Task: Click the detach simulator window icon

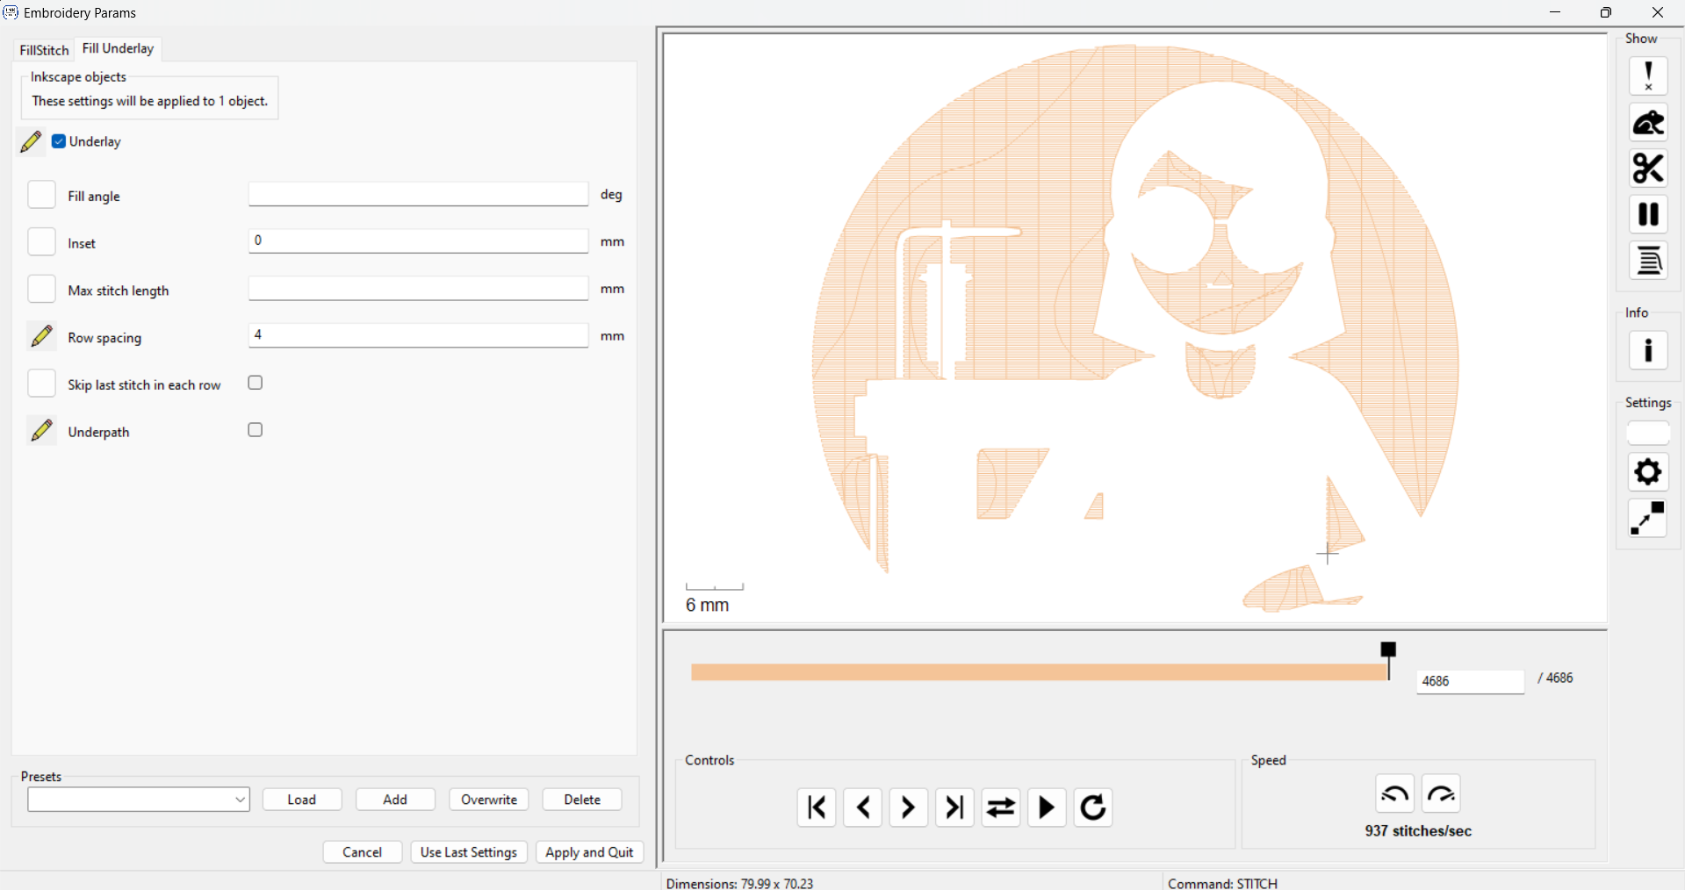Action: (x=1648, y=519)
